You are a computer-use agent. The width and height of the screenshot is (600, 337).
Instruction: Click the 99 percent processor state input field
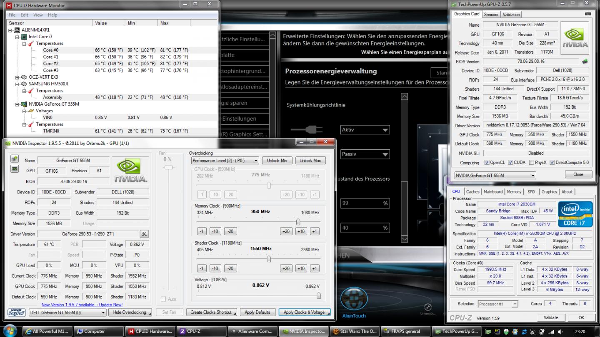[x=365, y=203]
